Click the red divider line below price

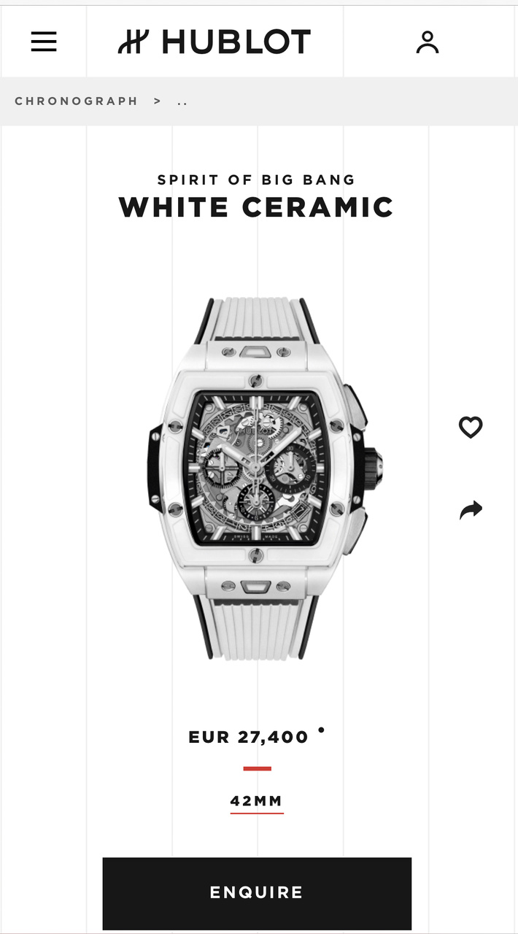click(x=257, y=768)
